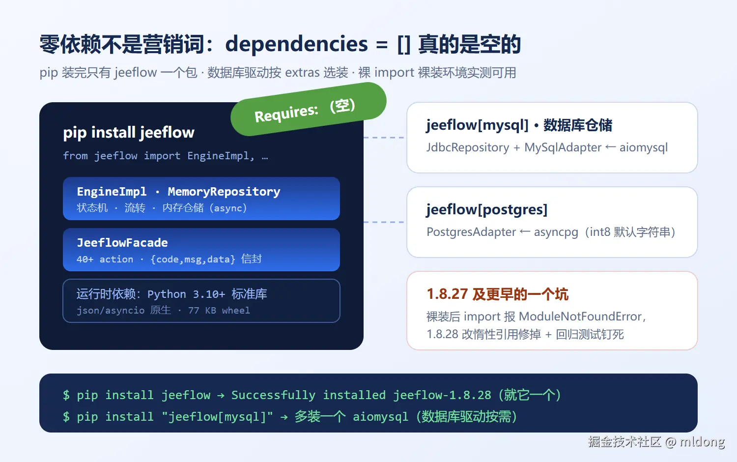Click the 'pip install "jeeflow[mysql]"' terminal line
The width and height of the screenshot is (737, 462).
[x=290, y=417]
